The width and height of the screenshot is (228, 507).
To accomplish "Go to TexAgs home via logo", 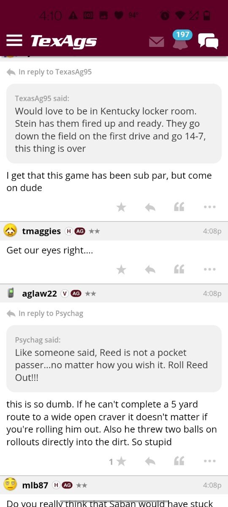I will pos(64,41).
